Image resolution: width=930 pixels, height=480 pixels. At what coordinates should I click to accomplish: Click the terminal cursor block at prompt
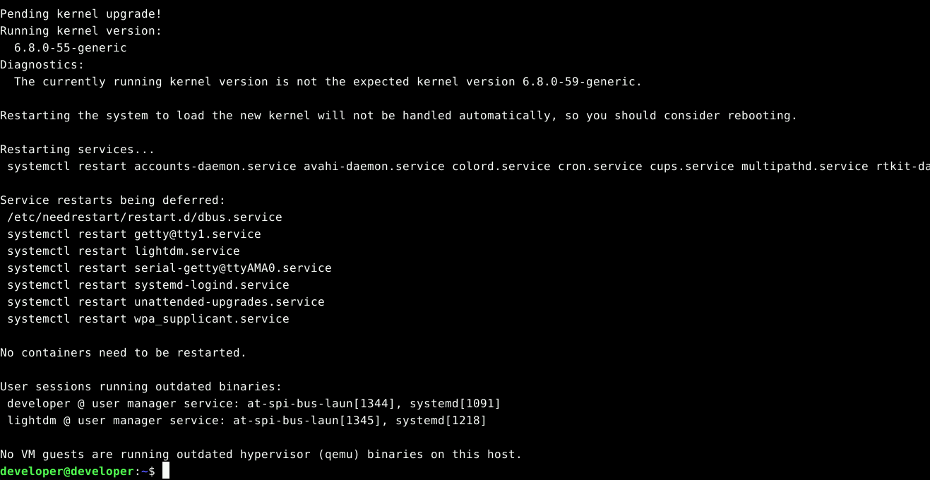[x=166, y=471]
